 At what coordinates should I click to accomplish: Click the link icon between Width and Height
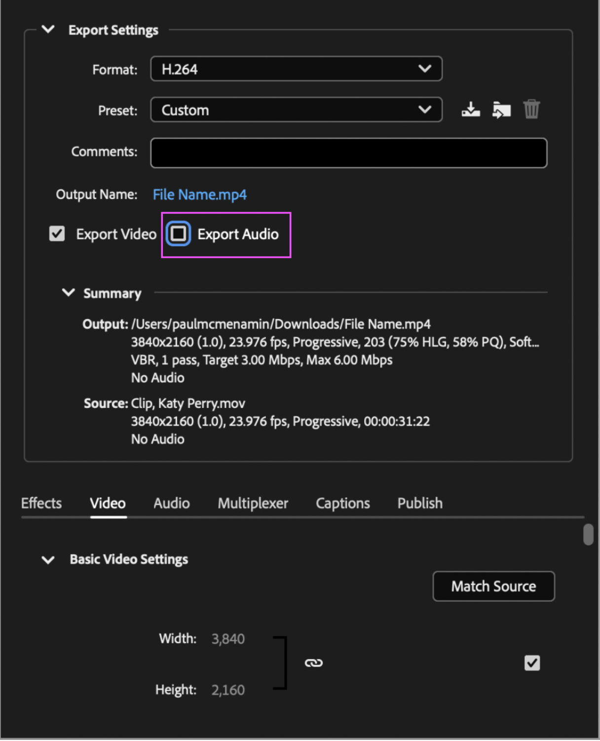[x=314, y=663]
